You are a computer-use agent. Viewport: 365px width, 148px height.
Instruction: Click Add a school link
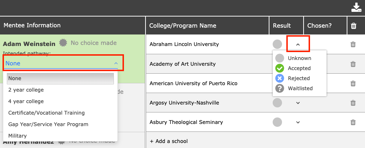click(x=168, y=141)
